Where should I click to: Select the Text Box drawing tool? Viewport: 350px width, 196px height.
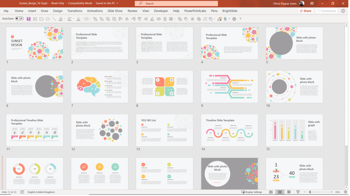pyautogui.click(x=35, y=19)
